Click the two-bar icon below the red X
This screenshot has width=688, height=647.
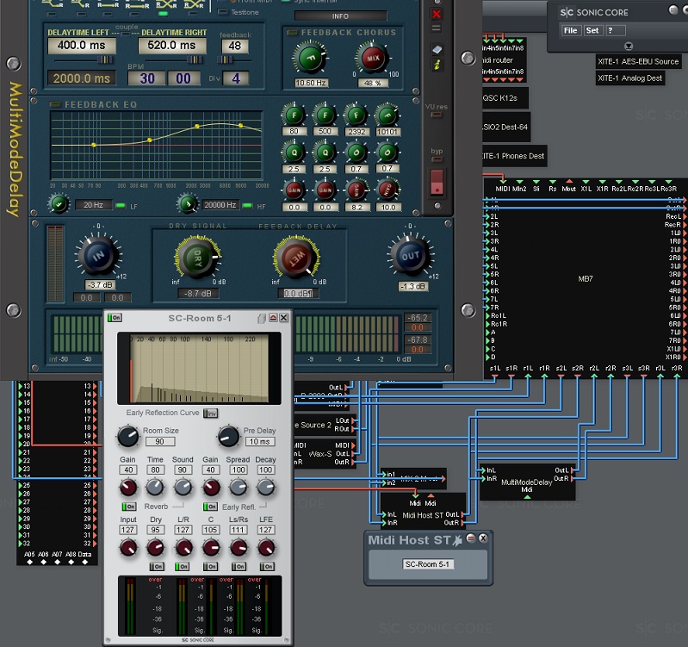click(437, 28)
